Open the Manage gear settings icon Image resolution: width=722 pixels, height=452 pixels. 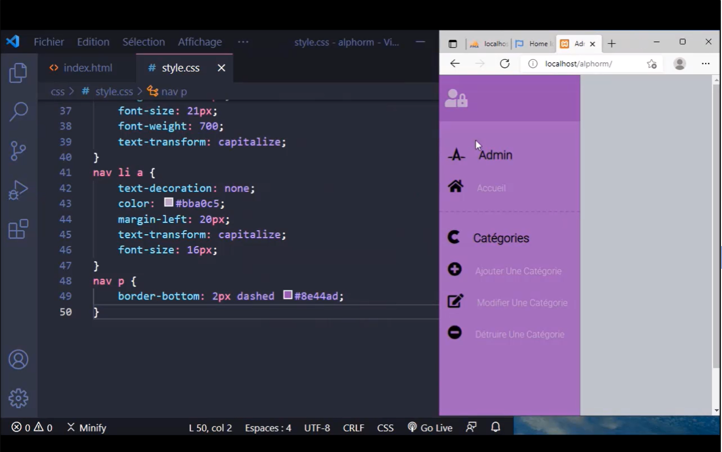pos(18,398)
